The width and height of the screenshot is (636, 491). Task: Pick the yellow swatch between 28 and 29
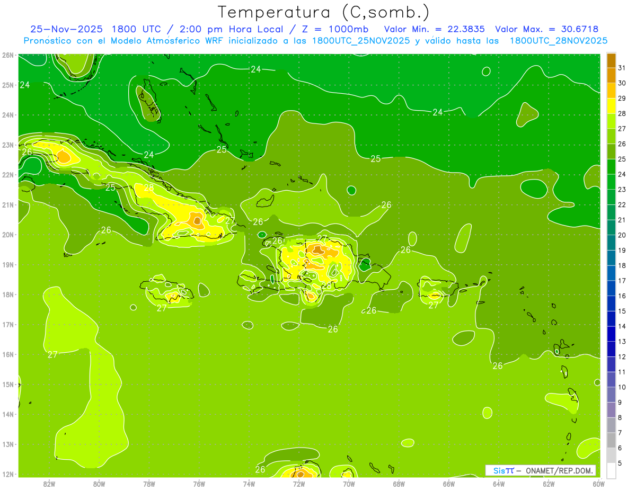click(612, 105)
